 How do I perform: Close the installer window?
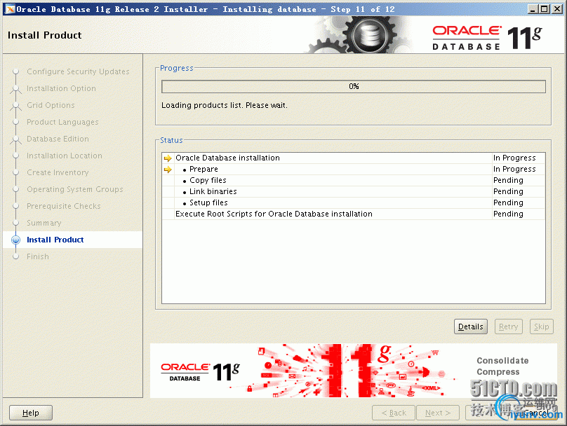[x=557, y=9]
